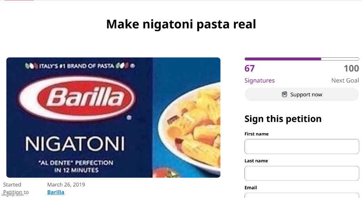Click the 67 signatures count
The width and height of the screenshot is (362, 198).
(x=250, y=69)
